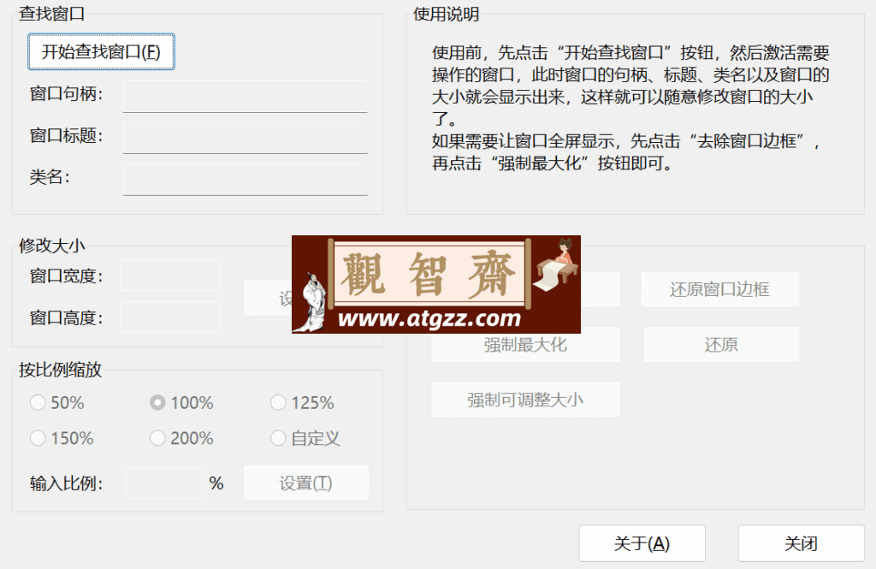Click the 设置(T) button

[x=306, y=483]
